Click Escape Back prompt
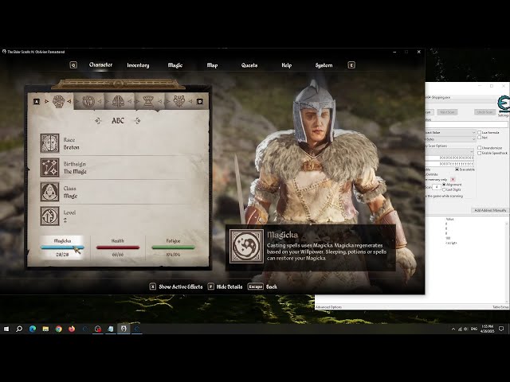 tap(262, 286)
